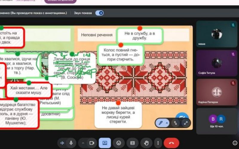Open the emoji reactions panel
Screen dimensions: 239x149
119,143
